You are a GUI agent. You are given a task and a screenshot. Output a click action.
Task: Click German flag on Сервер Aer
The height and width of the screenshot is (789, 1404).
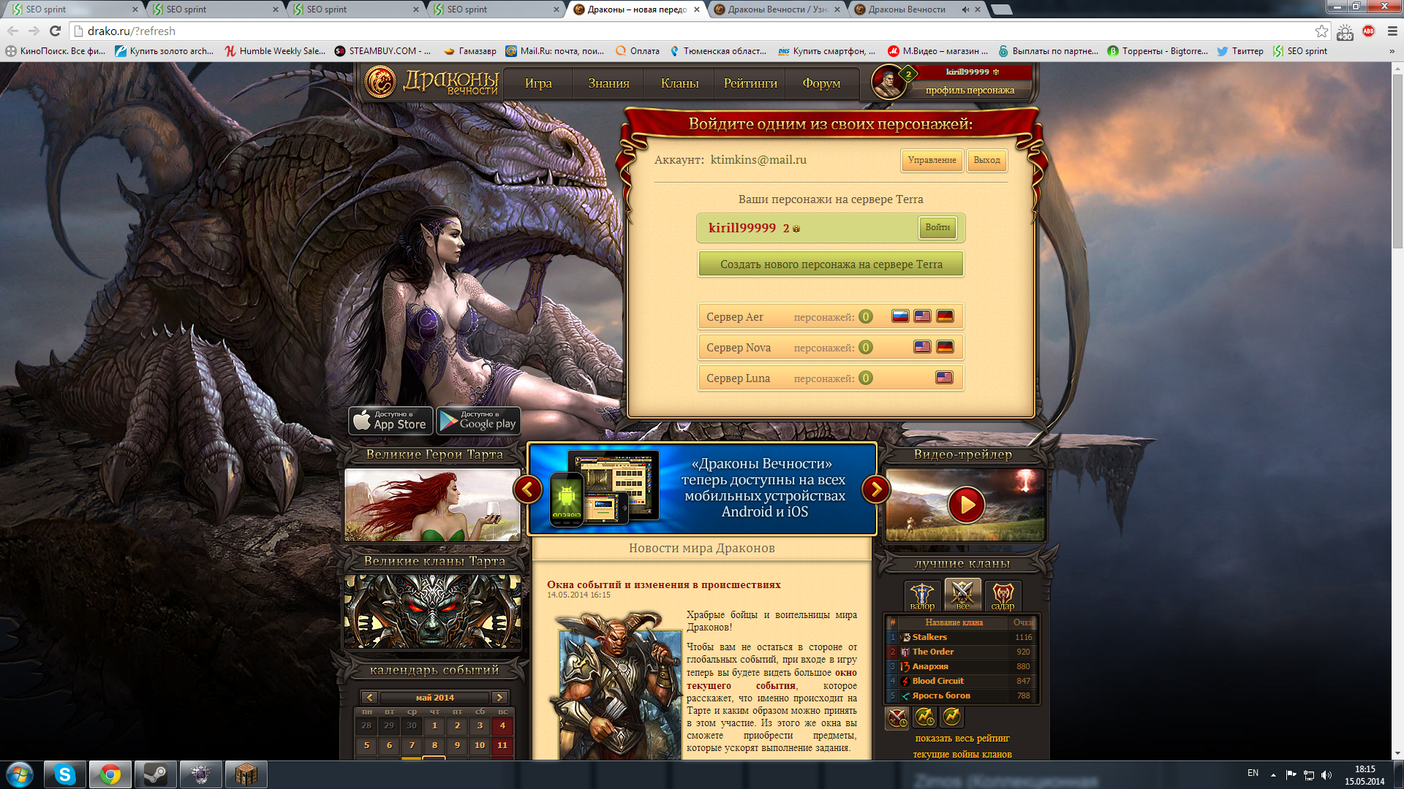(x=945, y=316)
